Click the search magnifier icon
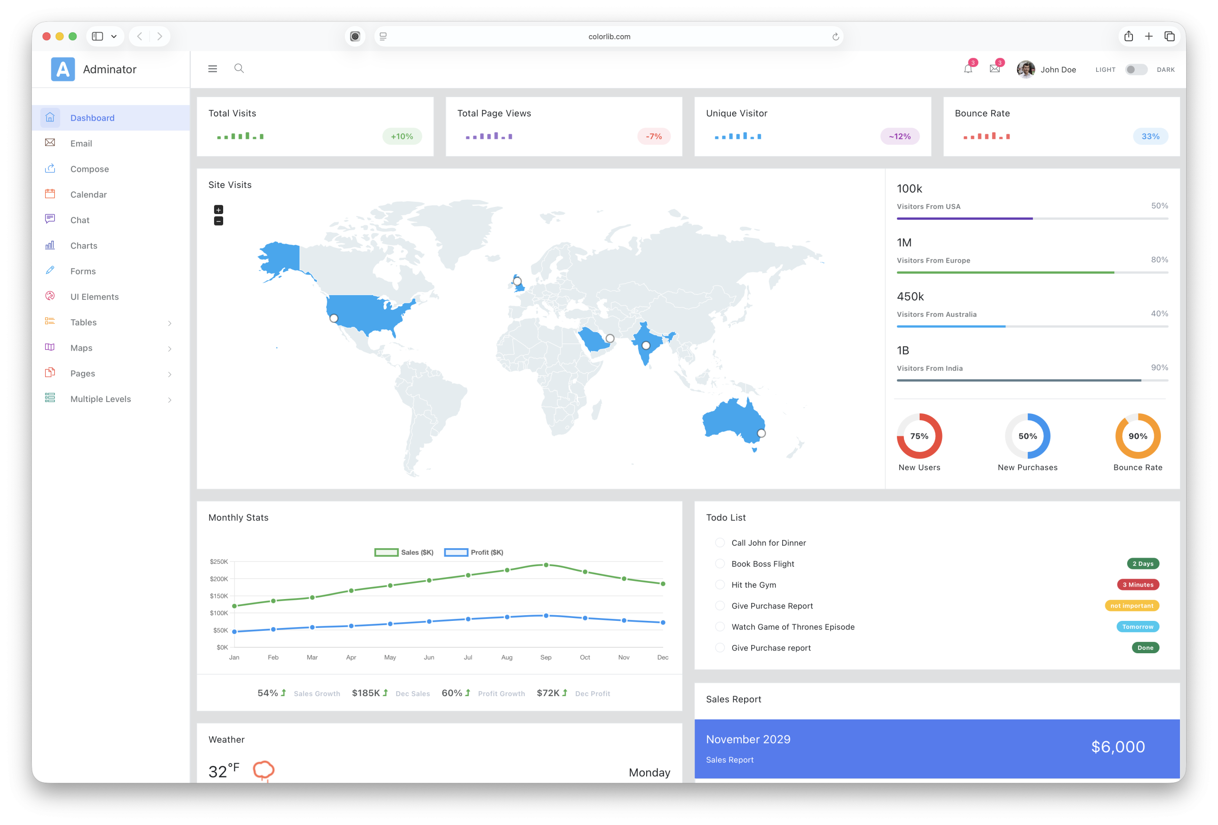The width and height of the screenshot is (1218, 825). [239, 68]
